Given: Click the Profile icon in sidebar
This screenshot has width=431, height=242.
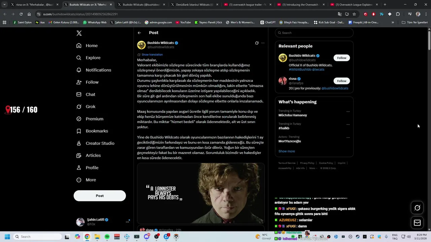Looking at the screenshot, I should pyautogui.click(x=79, y=168).
